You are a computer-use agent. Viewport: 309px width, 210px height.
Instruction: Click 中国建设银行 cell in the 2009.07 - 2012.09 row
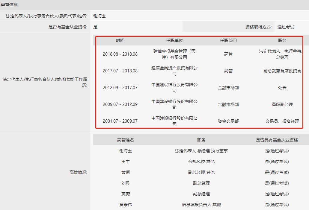(x=174, y=104)
